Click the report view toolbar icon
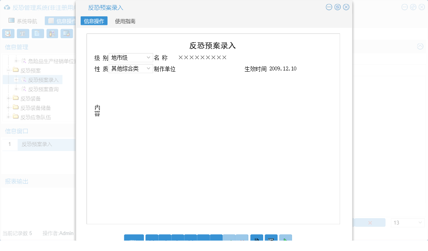428x251 pixels. (23, 33)
